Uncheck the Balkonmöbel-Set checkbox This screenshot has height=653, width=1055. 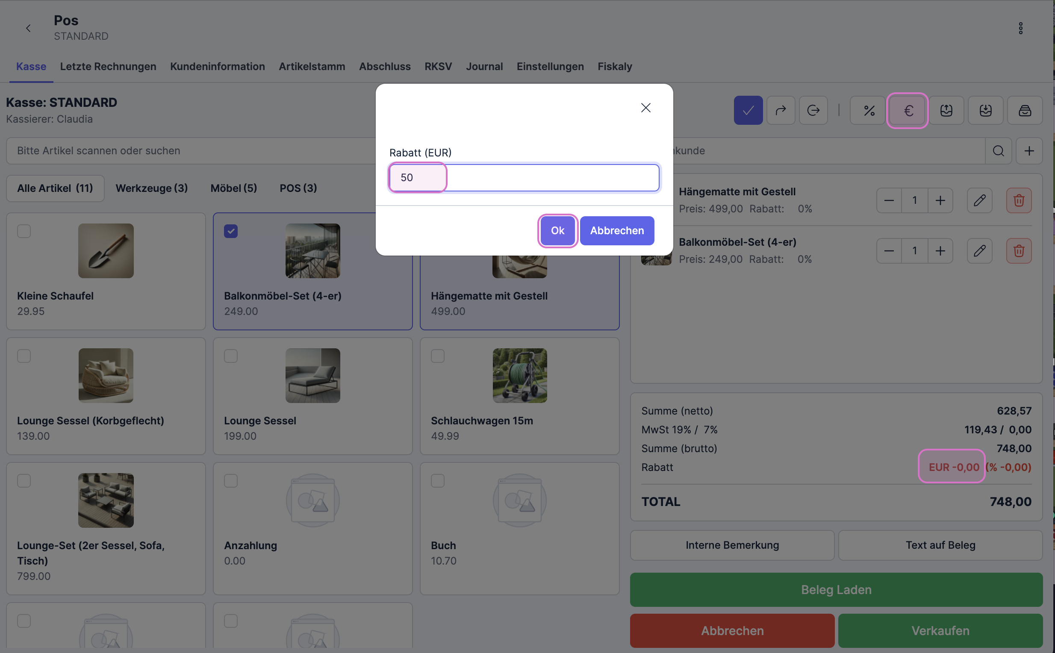[231, 231]
